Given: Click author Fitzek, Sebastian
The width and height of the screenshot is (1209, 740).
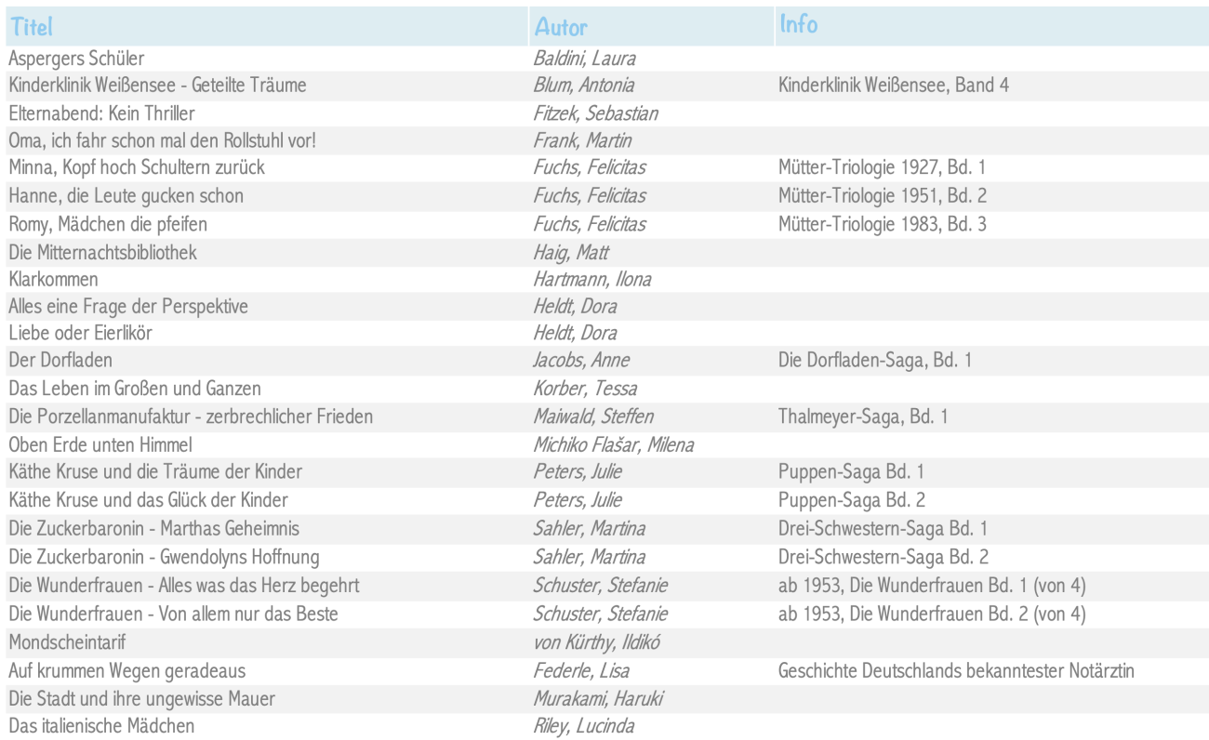Looking at the screenshot, I should [x=595, y=114].
